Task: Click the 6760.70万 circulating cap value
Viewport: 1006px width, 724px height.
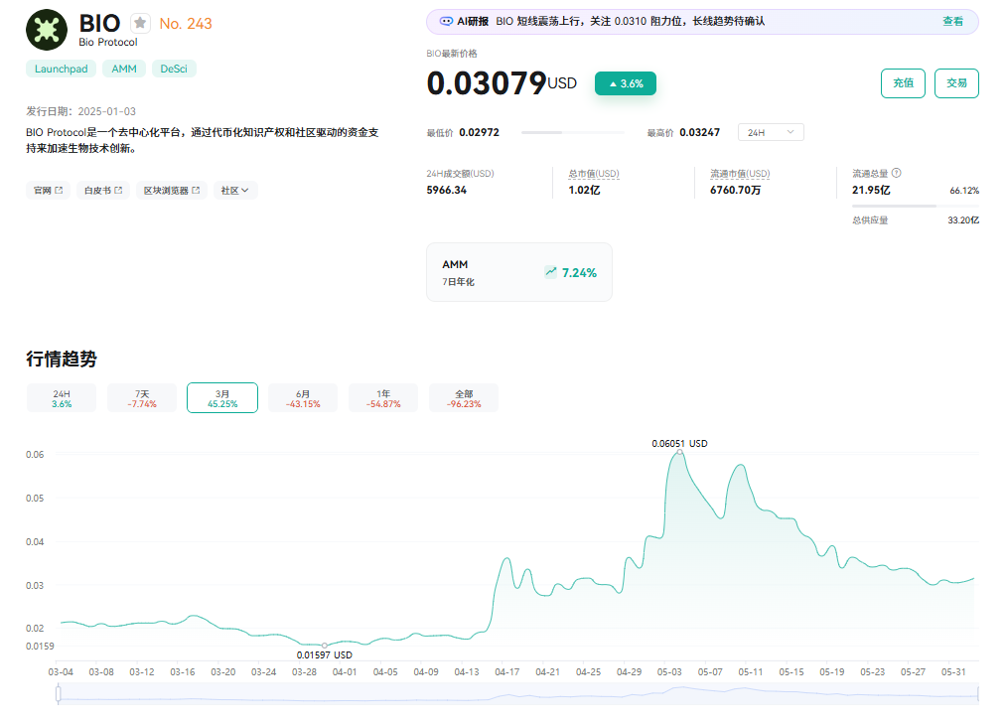Action: (x=735, y=190)
